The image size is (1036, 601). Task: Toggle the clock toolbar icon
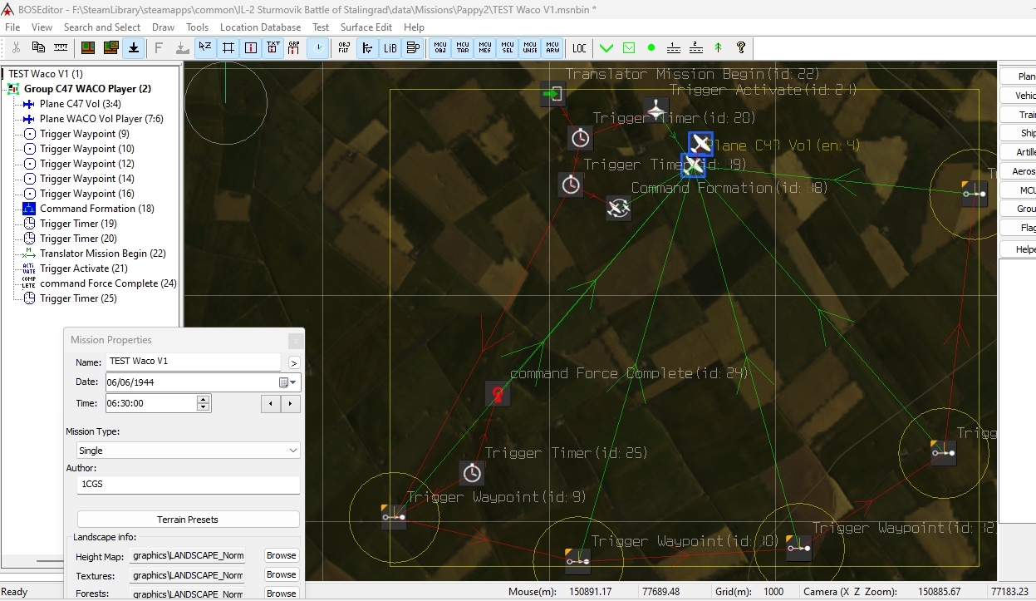[x=318, y=48]
